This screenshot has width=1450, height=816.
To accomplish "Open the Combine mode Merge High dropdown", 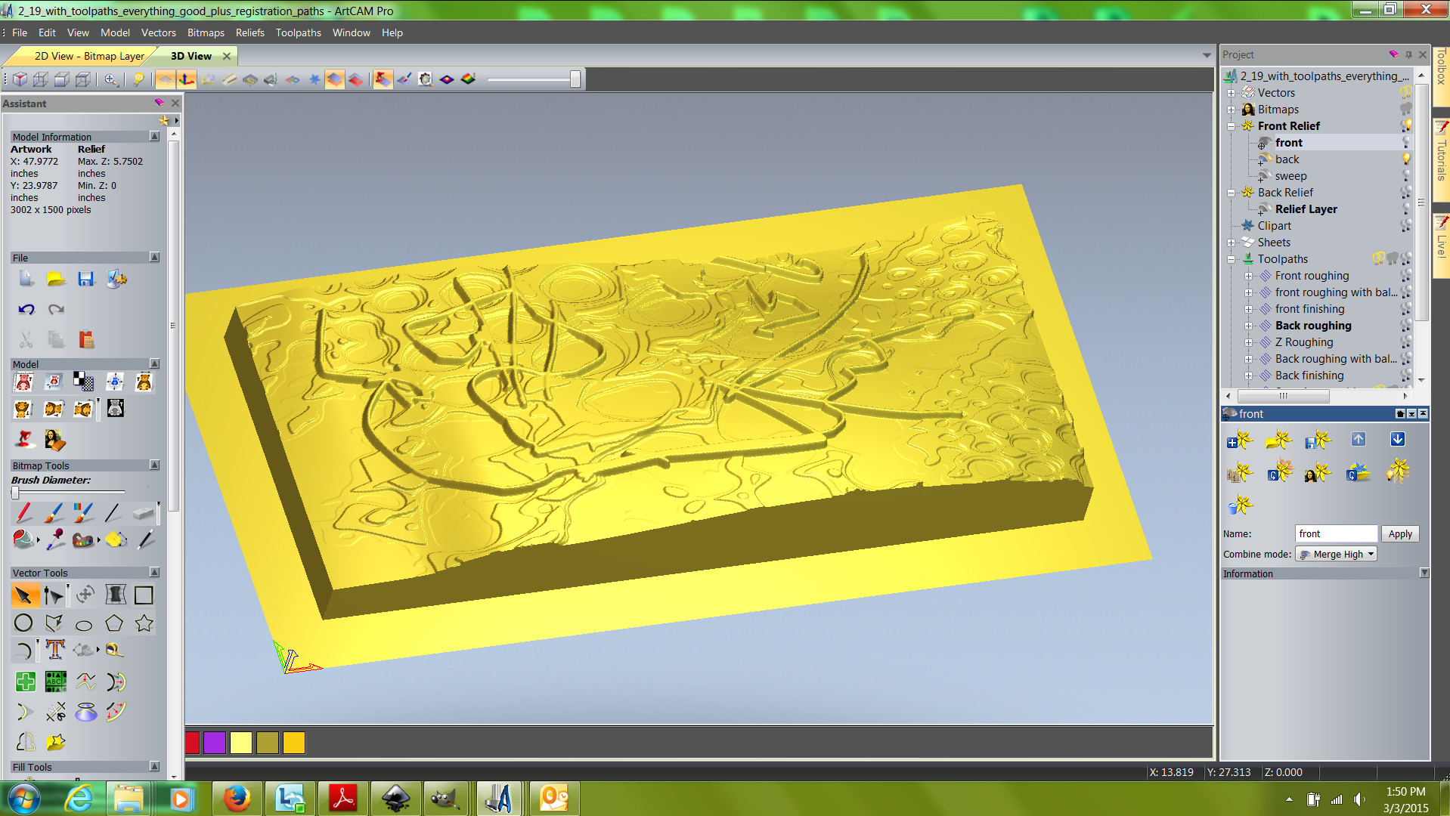I will pyautogui.click(x=1337, y=554).
